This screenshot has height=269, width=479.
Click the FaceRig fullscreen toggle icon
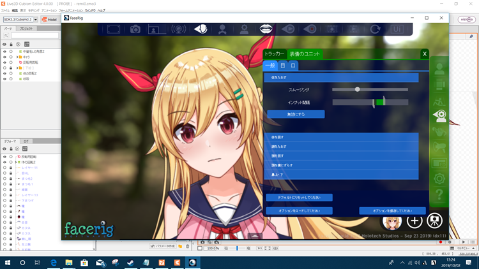[x=113, y=29]
